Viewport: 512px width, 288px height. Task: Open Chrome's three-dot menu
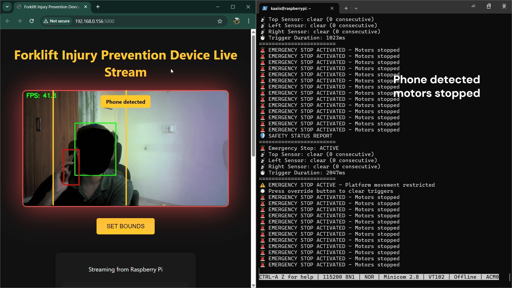[249, 21]
